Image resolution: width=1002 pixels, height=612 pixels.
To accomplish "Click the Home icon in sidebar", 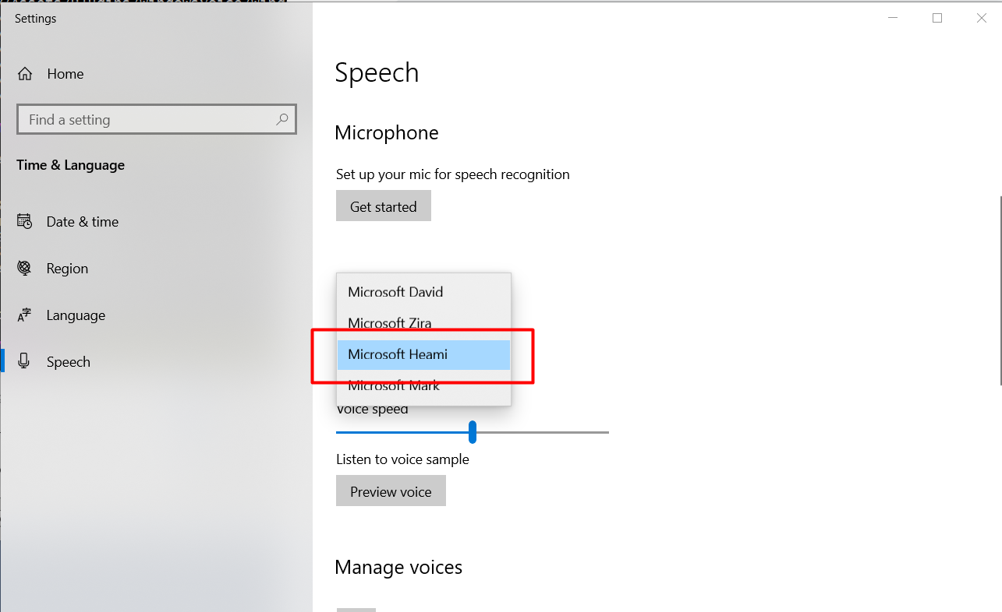I will click(25, 74).
